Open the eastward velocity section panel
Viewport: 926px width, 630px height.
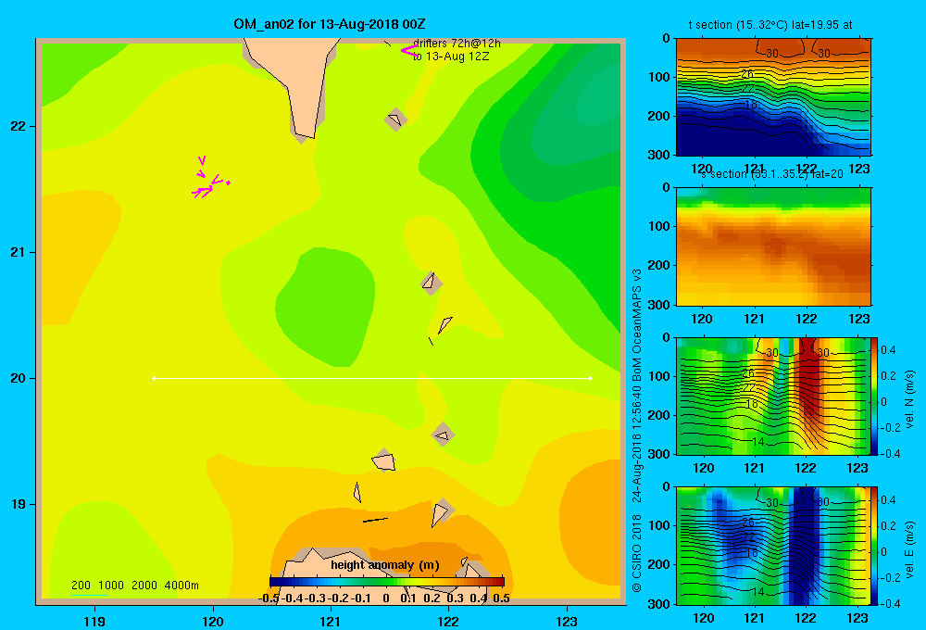773,546
